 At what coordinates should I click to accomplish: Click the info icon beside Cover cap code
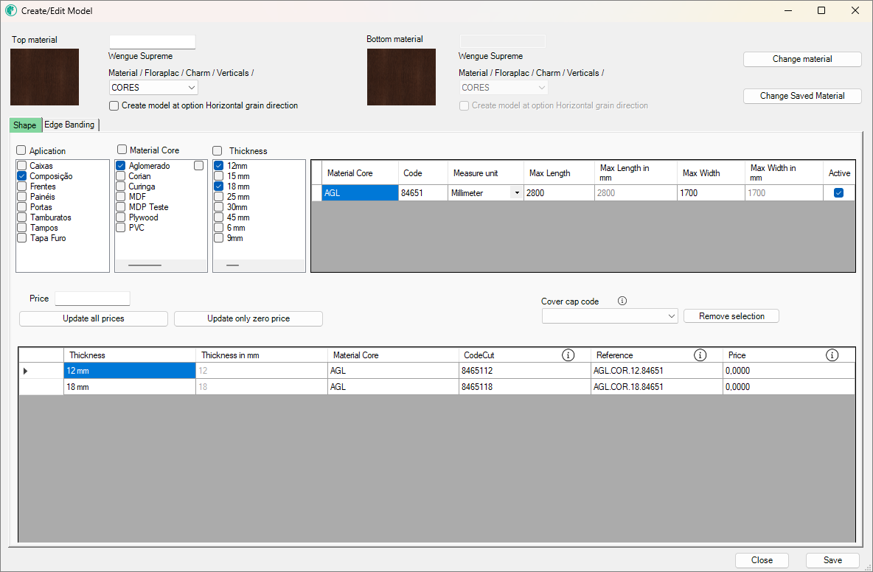[x=622, y=301]
